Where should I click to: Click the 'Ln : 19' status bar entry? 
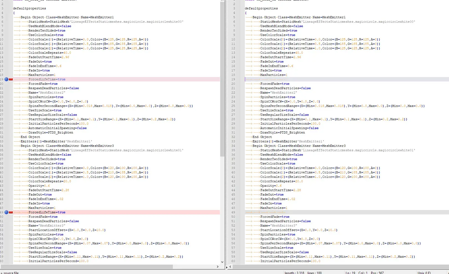(350, 273)
